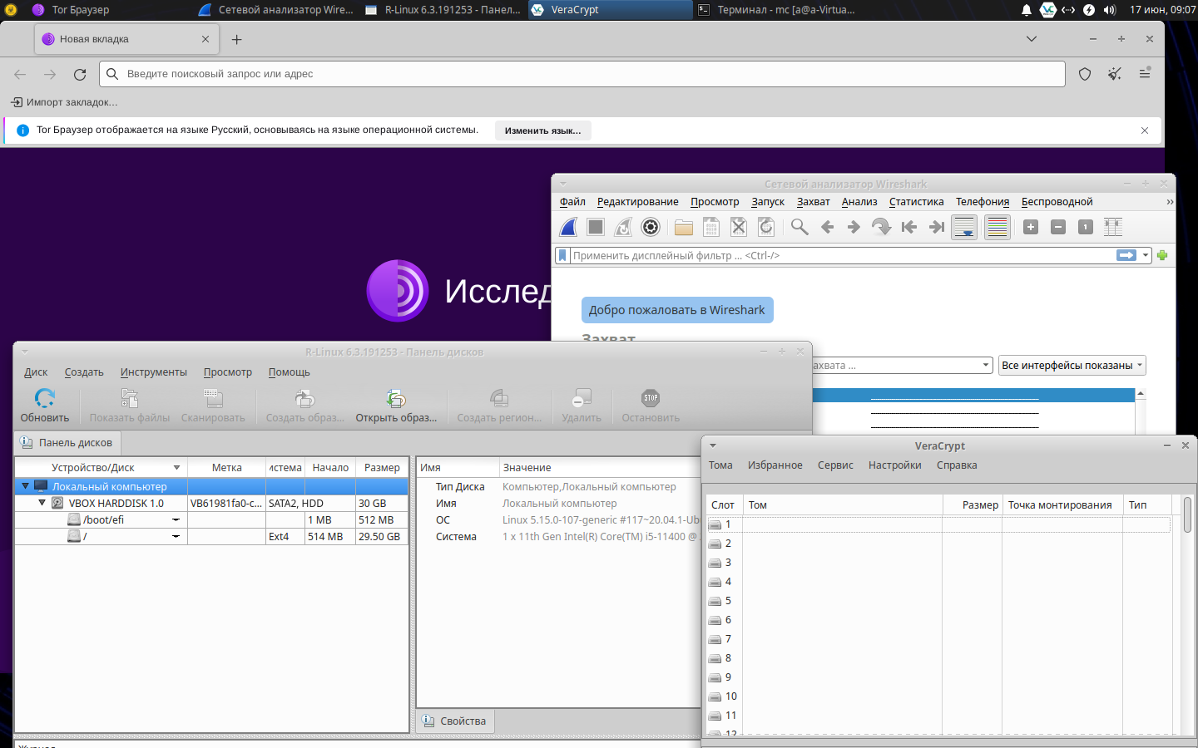Click the Wireshark find packet magnifier icon
Screen dimensions: 1198x748
799,227
